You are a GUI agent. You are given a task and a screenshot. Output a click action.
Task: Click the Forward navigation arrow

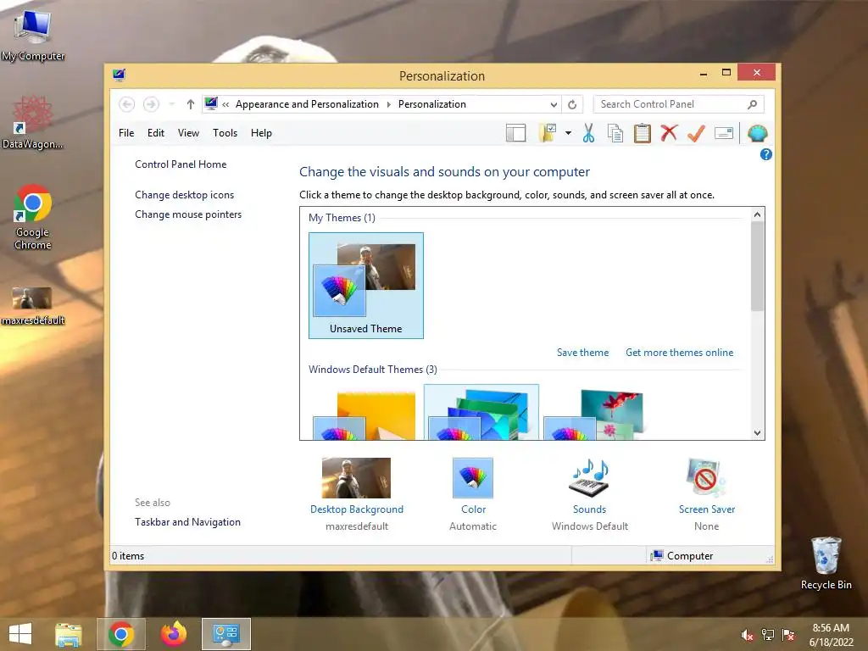click(151, 104)
